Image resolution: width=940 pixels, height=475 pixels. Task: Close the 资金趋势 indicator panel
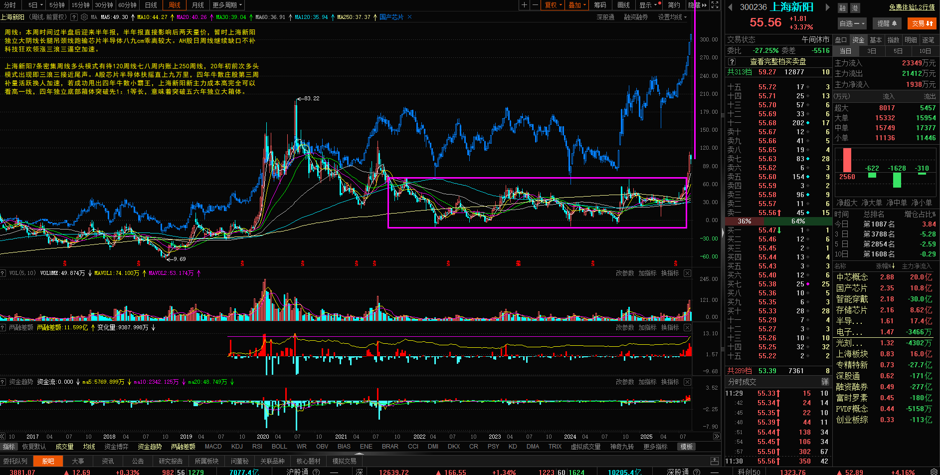(x=687, y=382)
